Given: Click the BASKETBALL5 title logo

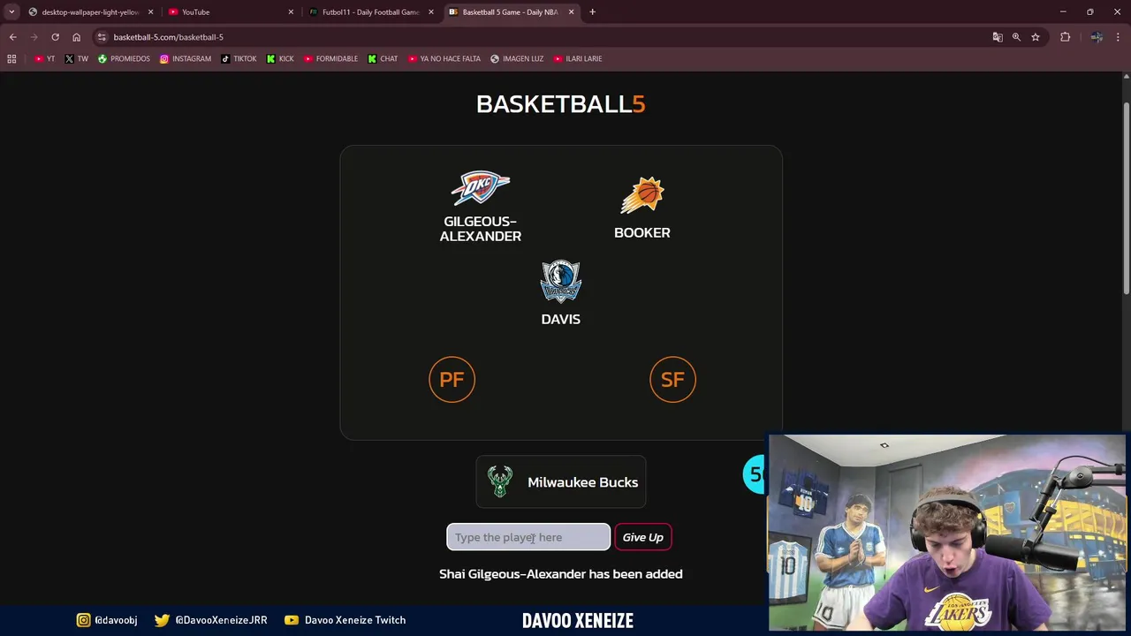Looking at the screenshot, I should pos(561,104).
